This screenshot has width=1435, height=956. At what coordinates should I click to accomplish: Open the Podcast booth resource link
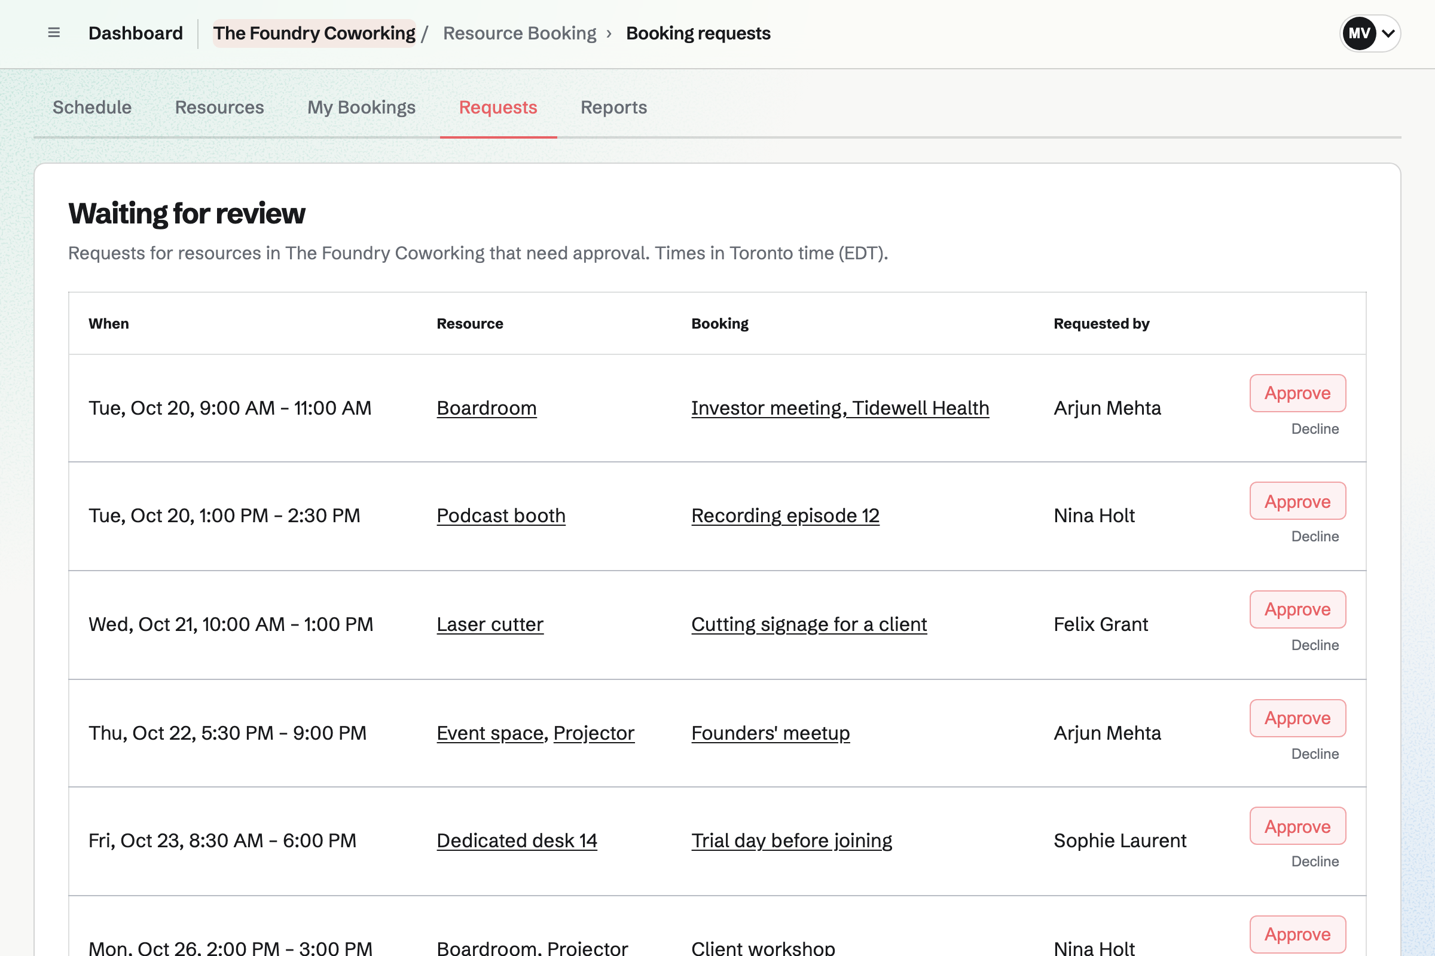501,516
